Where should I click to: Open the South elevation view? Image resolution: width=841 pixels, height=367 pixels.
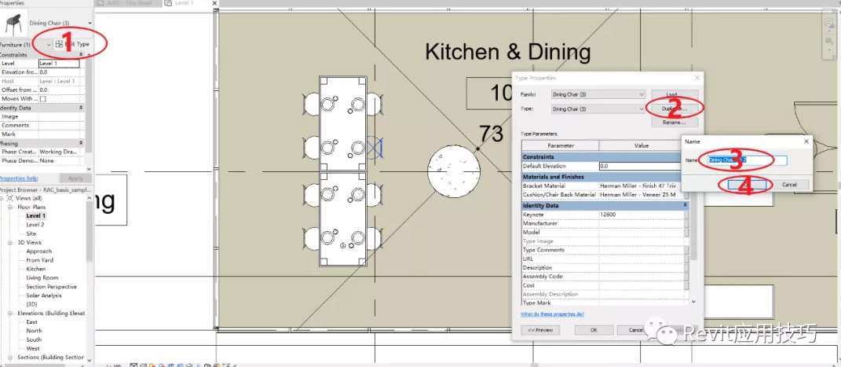[x=34, y=339]
